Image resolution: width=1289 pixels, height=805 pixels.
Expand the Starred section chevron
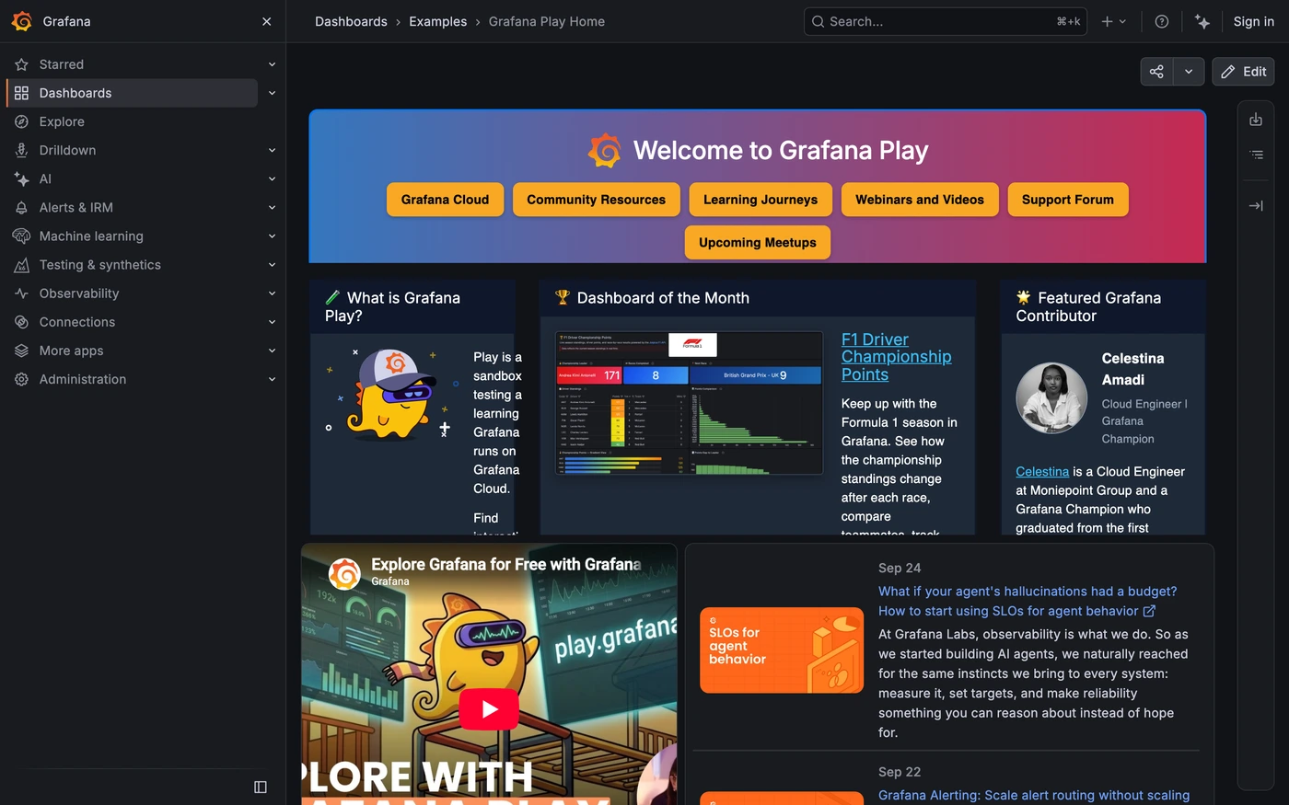[272, 64]
